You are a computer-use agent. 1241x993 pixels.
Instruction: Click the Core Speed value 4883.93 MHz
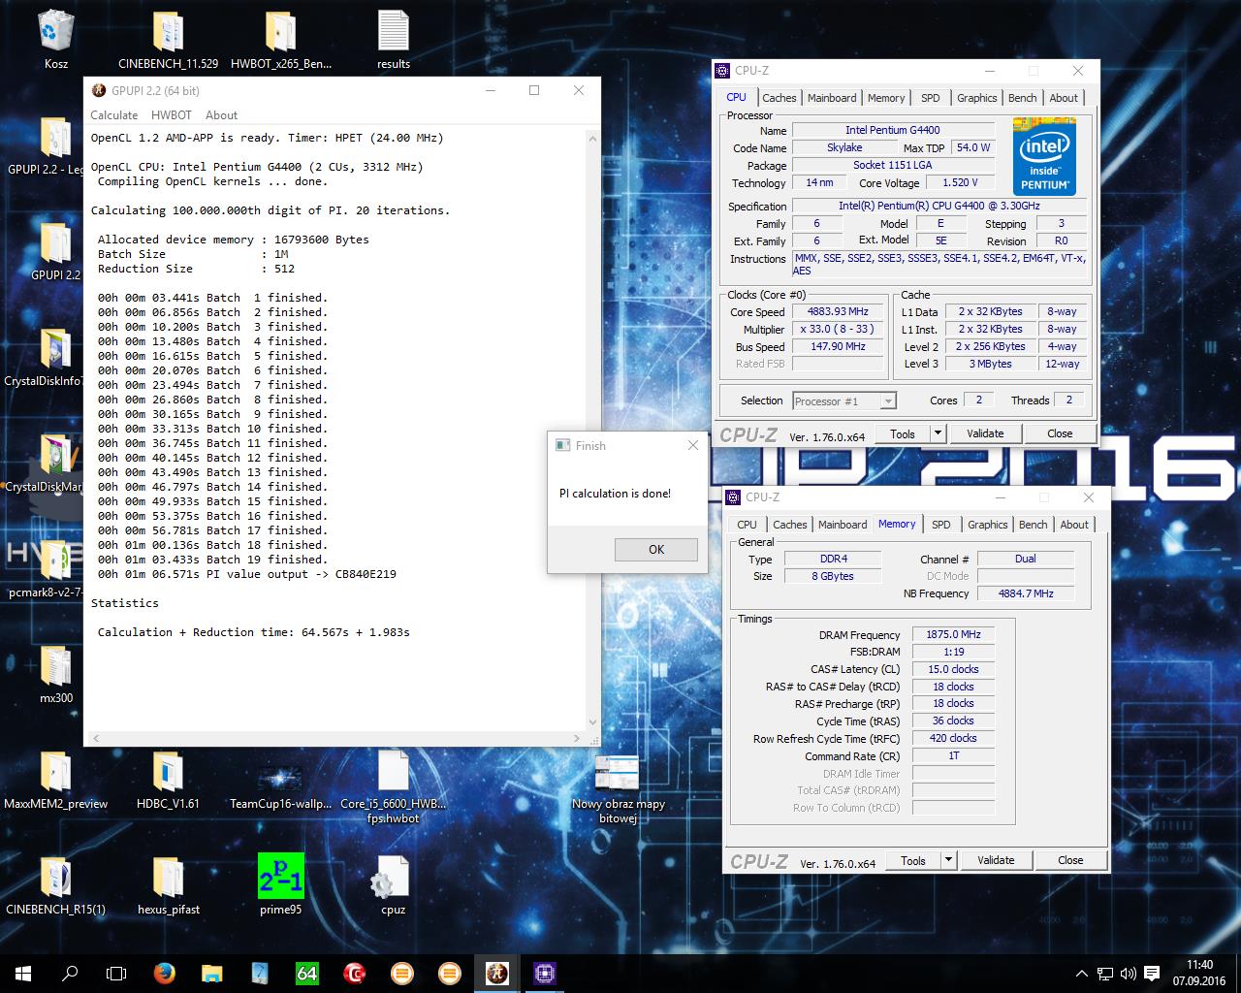[x=838, y=311]
